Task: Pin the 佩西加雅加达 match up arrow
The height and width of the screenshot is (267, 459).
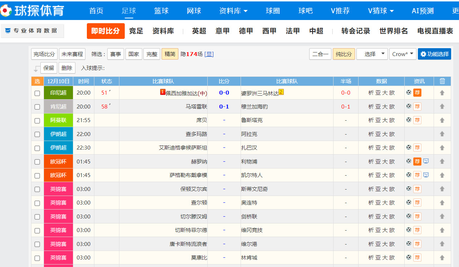Action: [x=442, y=93]
